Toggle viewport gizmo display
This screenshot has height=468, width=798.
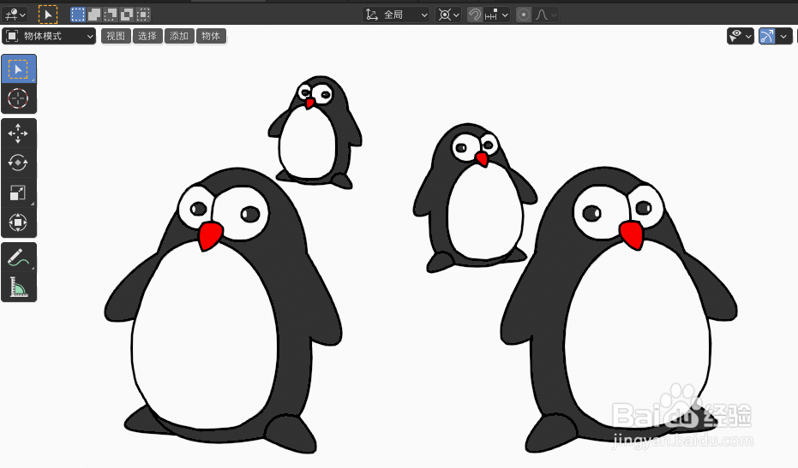(x=767, y=36)
